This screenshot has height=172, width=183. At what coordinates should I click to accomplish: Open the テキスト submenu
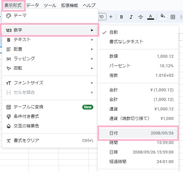point(50,40)
